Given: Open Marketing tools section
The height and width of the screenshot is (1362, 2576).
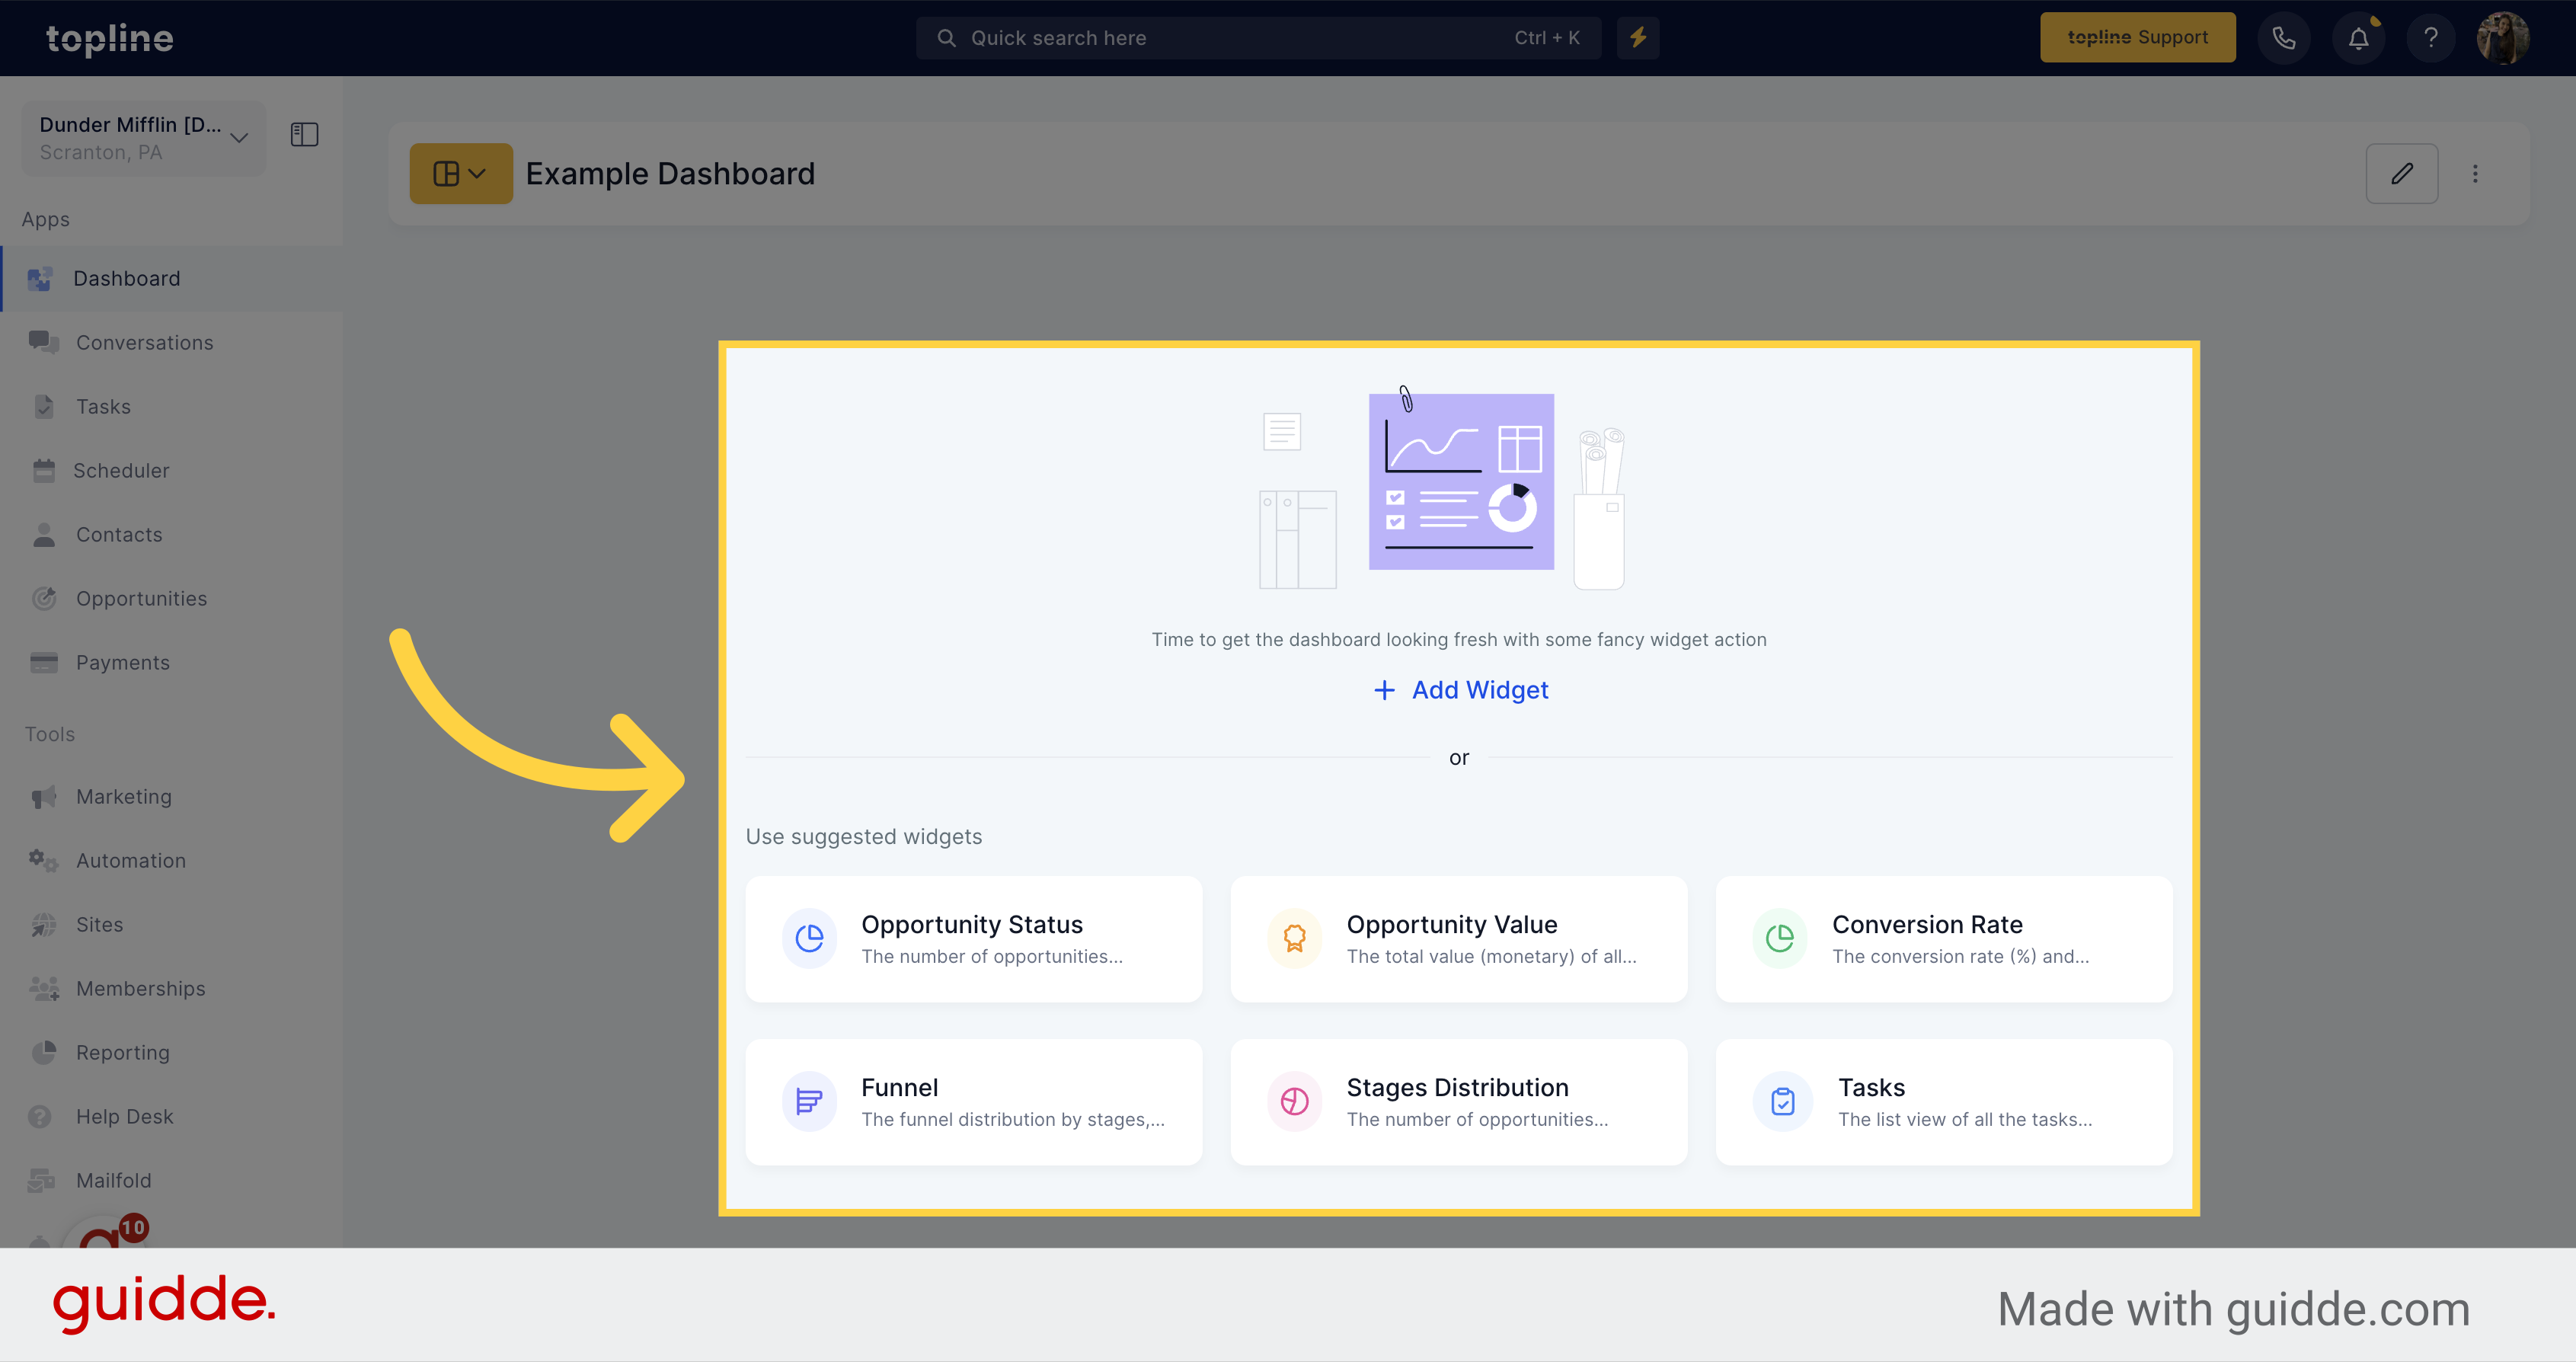Looking at the screenshot, I should pos(123,794).
